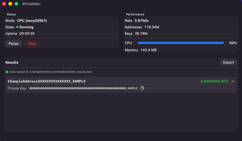The height and width of the screenshot is (141, 242).
Task: Click the green Running state indicator dot
Action: tap(17, 27)
